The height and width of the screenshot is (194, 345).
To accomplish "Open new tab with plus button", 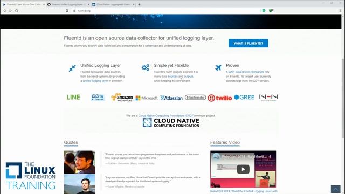I will tap(139, 4).
